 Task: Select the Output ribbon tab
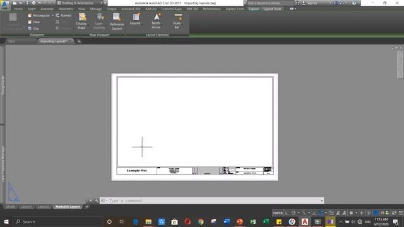[x=111, y=9]
